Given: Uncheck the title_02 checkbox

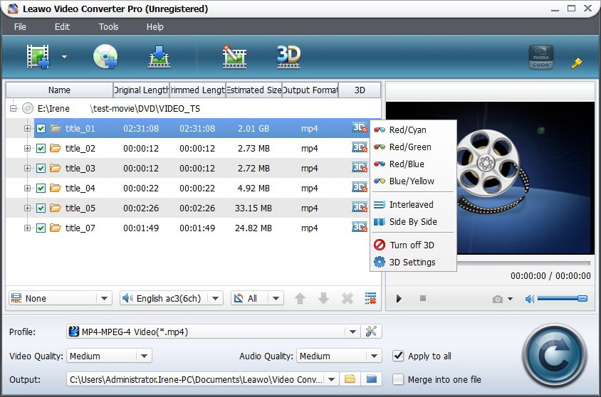Looking at the screenshot, I should click(41, 148).
